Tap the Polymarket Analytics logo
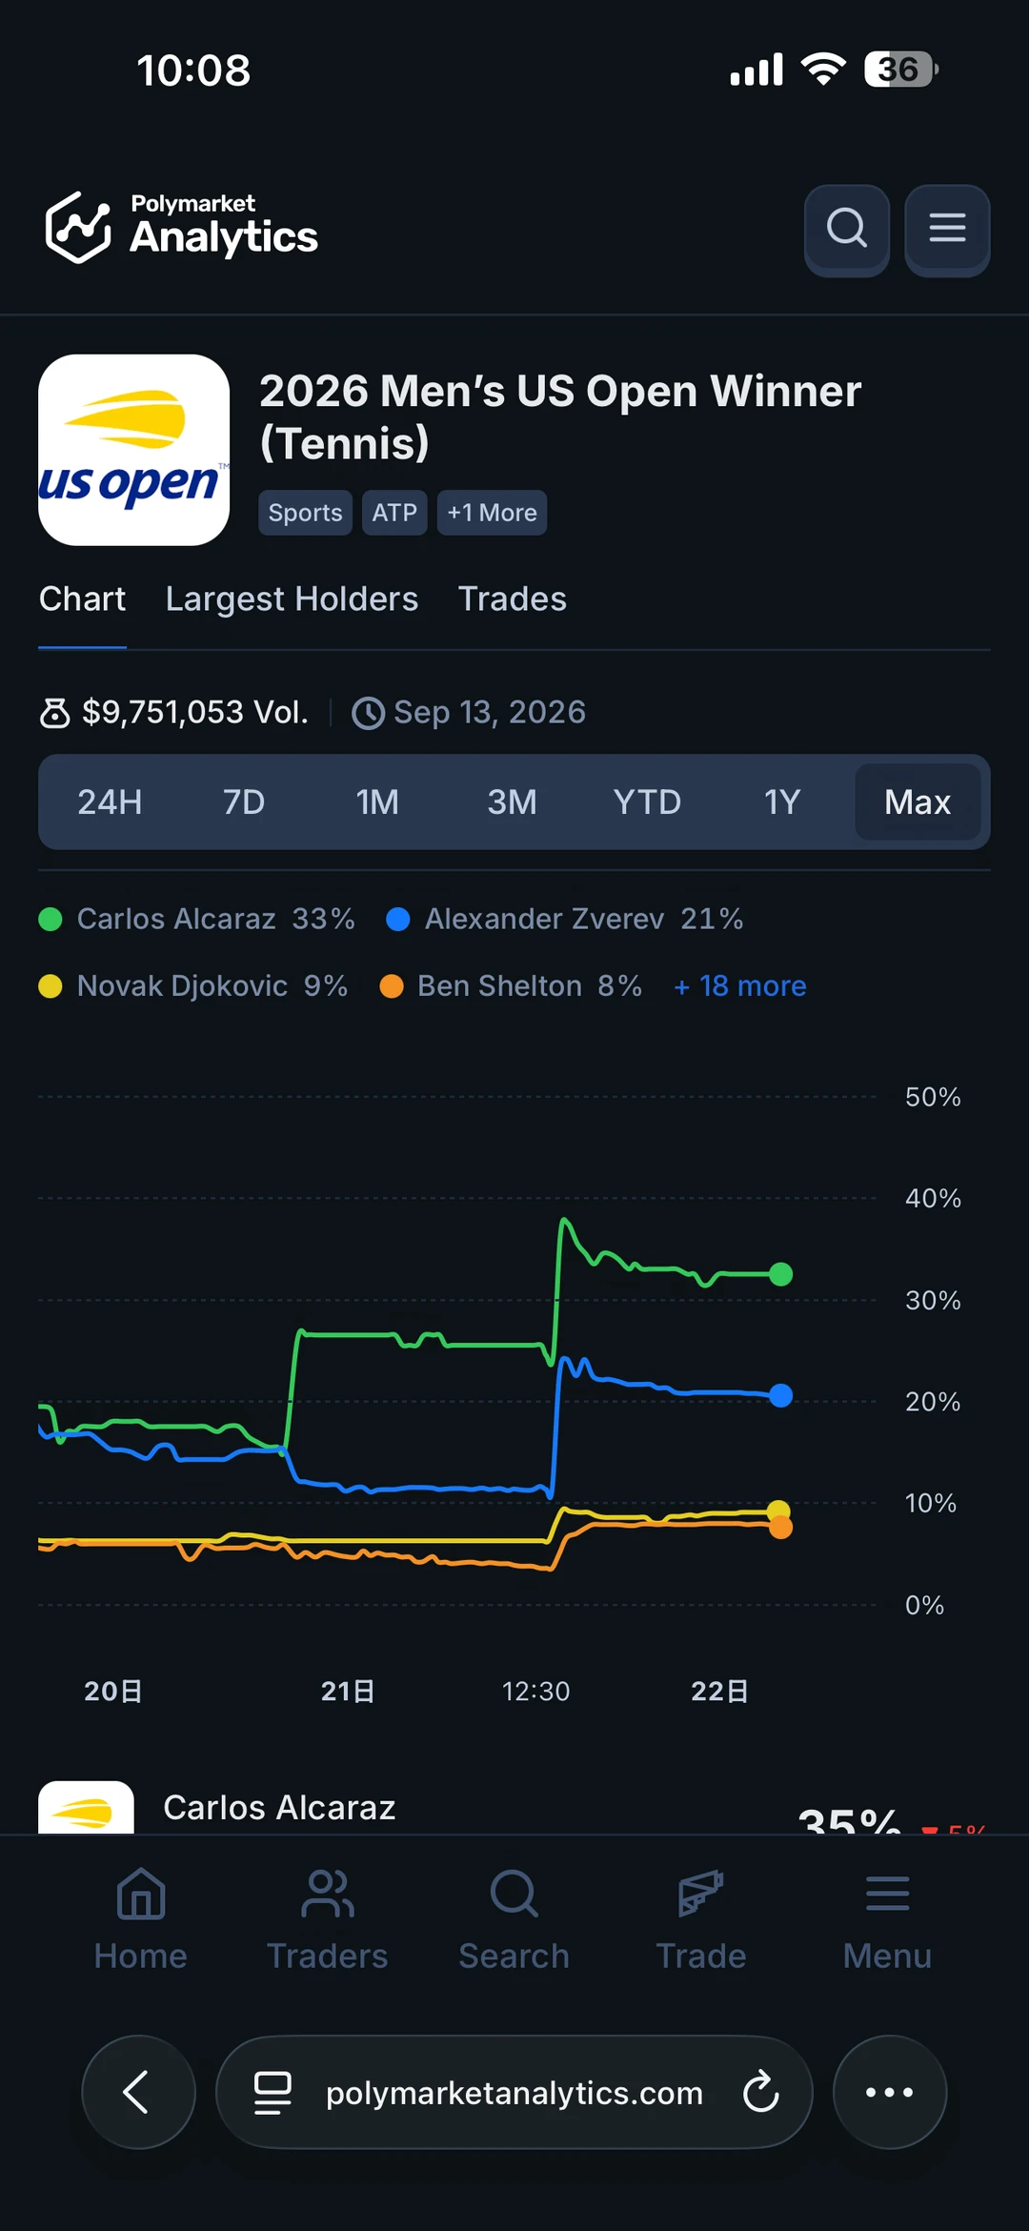 [x=181, y=227]
